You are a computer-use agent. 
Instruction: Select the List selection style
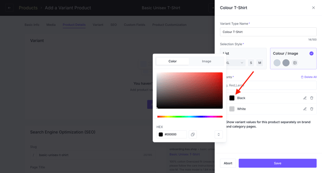(x=243, y=58)
